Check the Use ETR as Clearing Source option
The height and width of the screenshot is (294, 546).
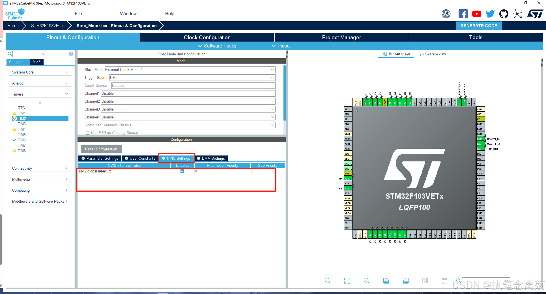[88, 133]
